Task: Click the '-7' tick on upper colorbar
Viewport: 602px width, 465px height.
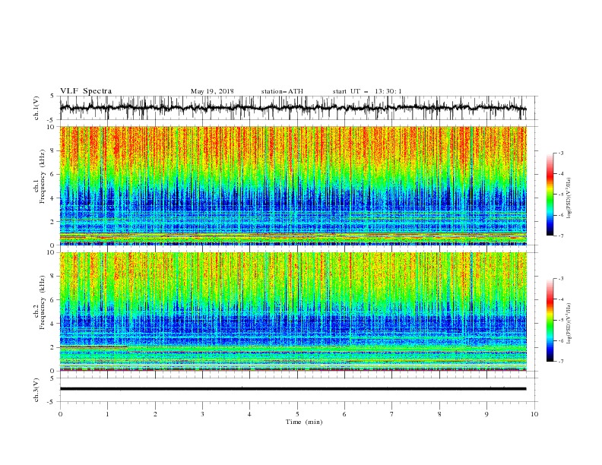Action: 561,236
